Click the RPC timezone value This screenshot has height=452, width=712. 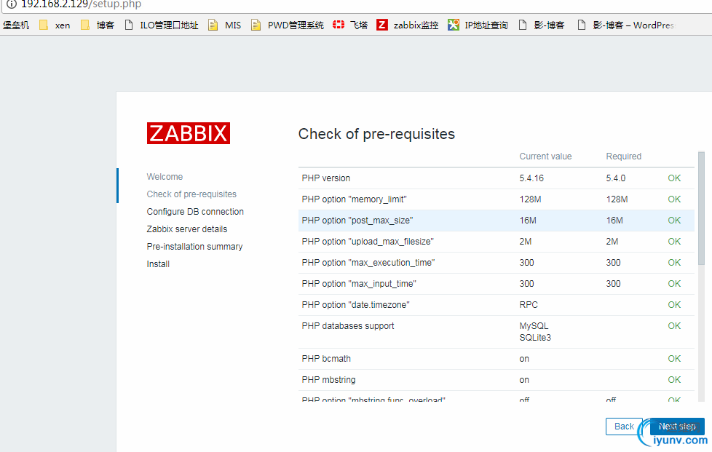pos(529,304)
